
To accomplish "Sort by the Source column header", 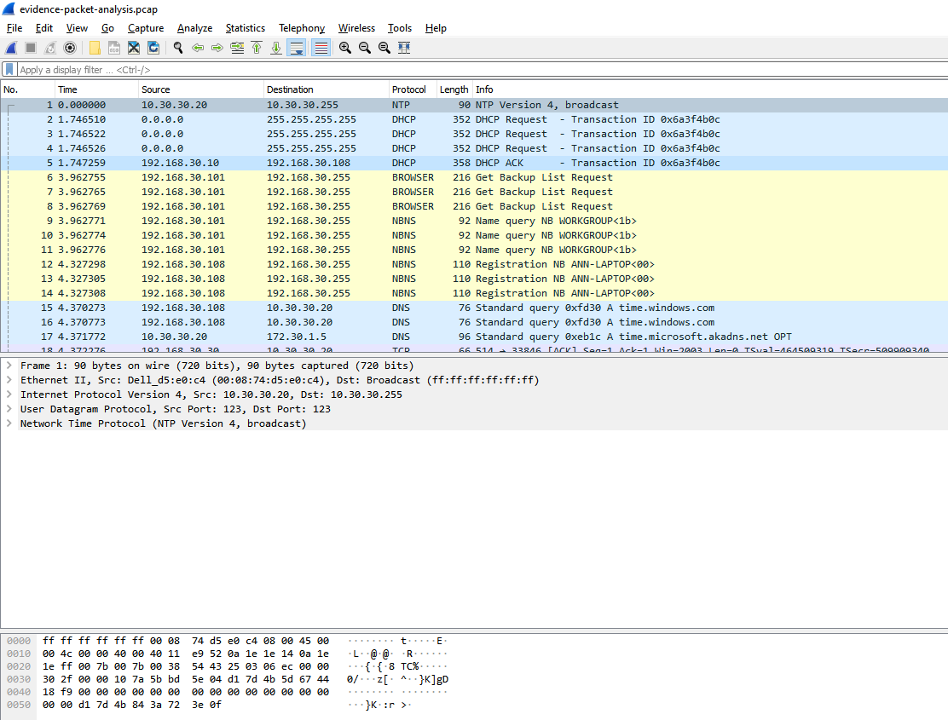I will pos(200,89).
